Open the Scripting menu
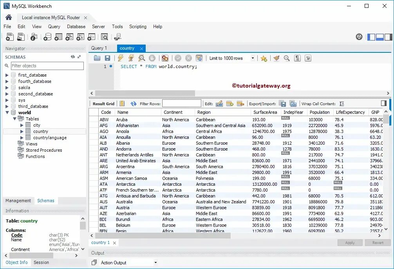 [138, 26]
